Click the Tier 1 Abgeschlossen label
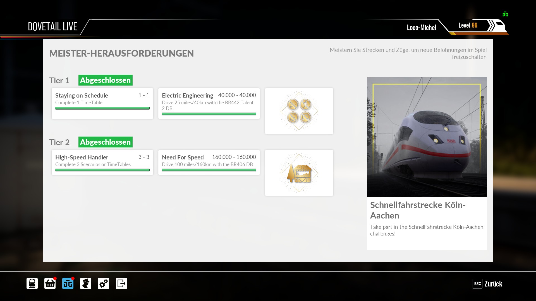 [105, 80]
